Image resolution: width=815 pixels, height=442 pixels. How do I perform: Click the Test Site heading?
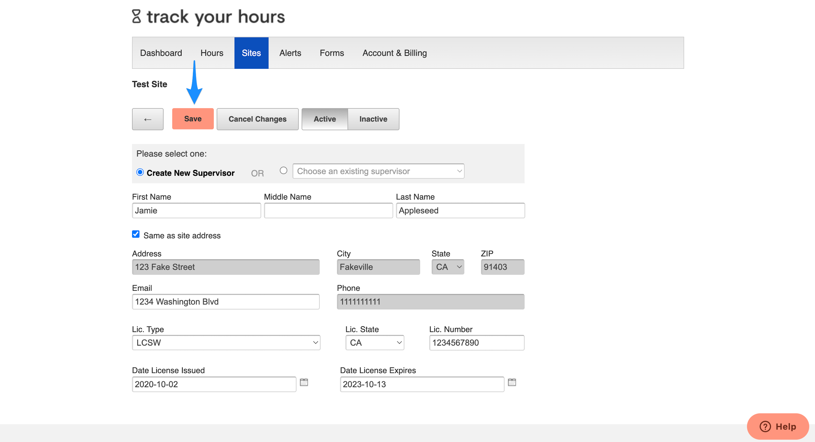point(150,84)
